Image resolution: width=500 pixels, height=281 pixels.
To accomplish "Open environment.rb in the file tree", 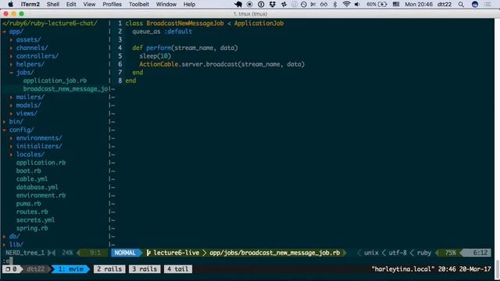I will point(41,196).
